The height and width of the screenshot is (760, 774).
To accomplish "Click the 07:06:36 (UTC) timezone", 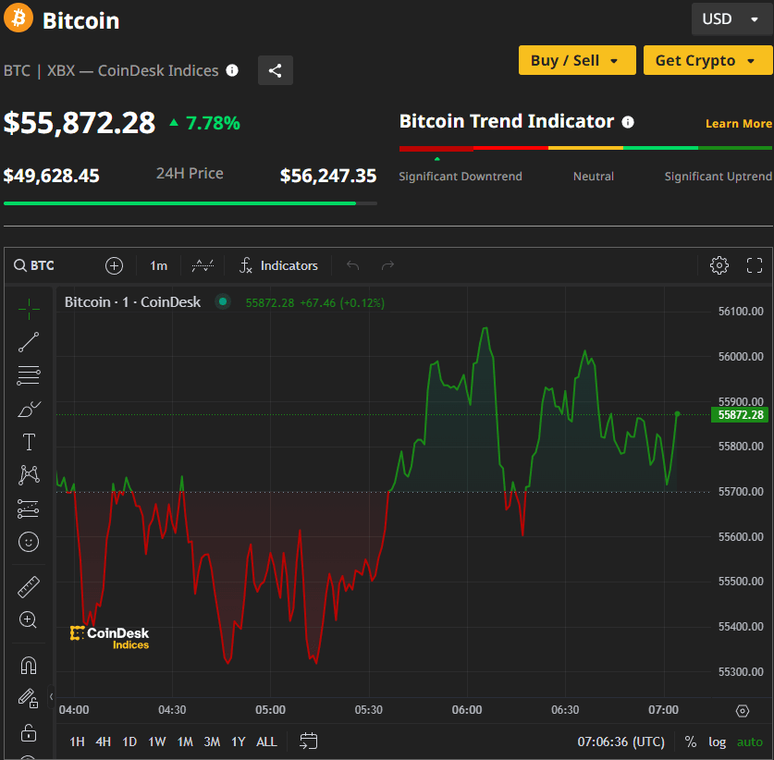I will (621, 742).
